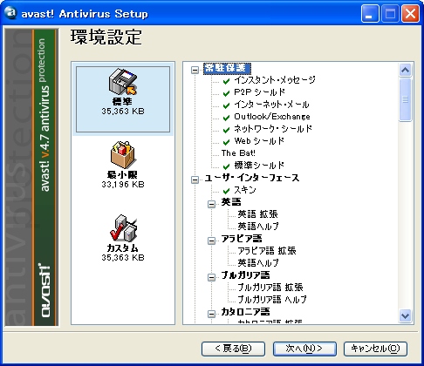Image resolution: width=424 pixels, height=366 pixels.
Task: Select the Outlook/Exchange item label
Action: point(272,117)
